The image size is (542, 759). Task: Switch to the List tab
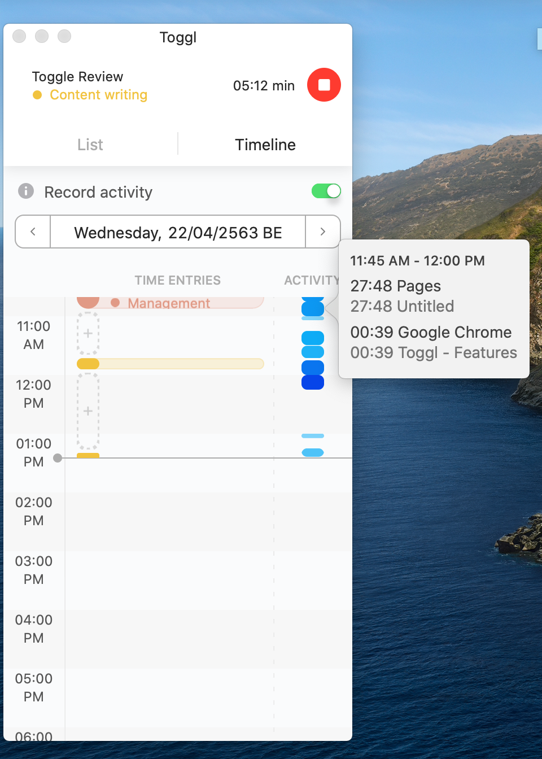[90, 145]
